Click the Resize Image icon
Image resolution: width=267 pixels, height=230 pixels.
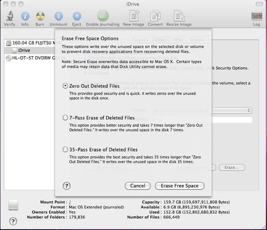179,16
